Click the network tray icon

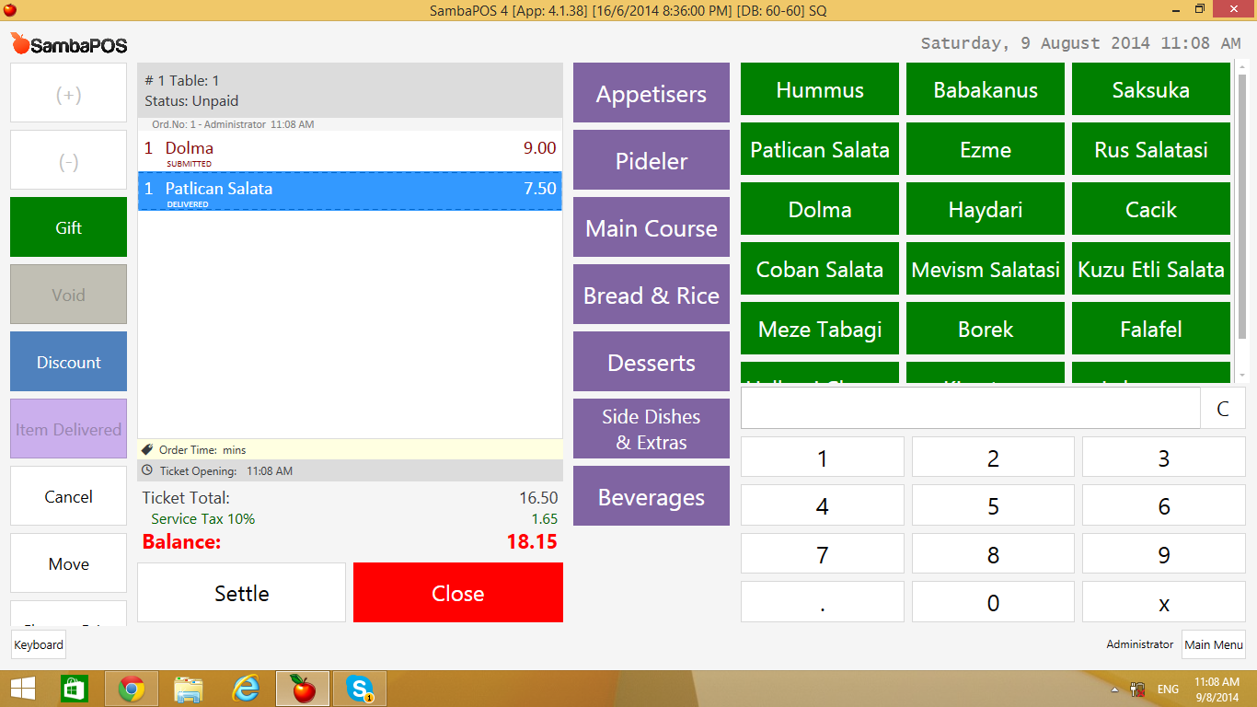(1137, 690)
